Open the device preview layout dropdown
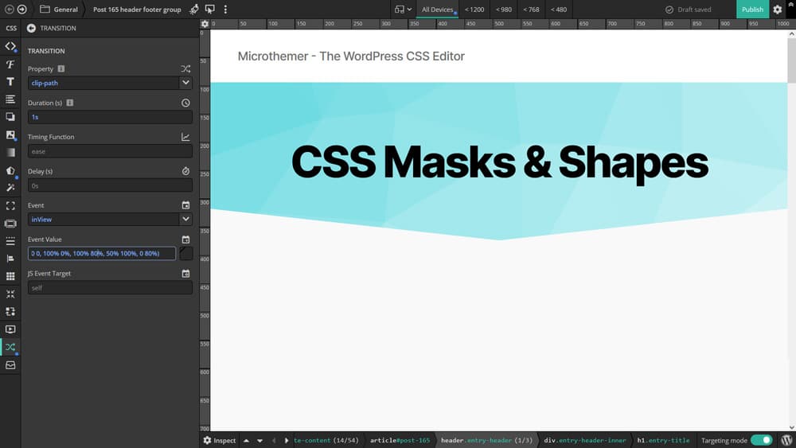This screenshot has width=796, height=448. (403, 9)
